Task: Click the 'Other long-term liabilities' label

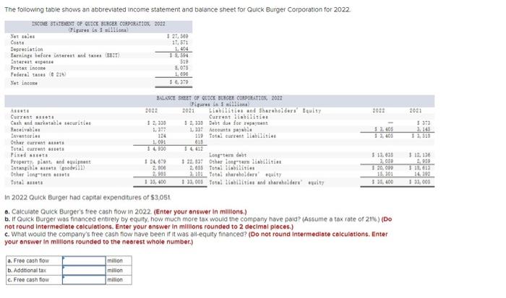Action: click(245, 162)
